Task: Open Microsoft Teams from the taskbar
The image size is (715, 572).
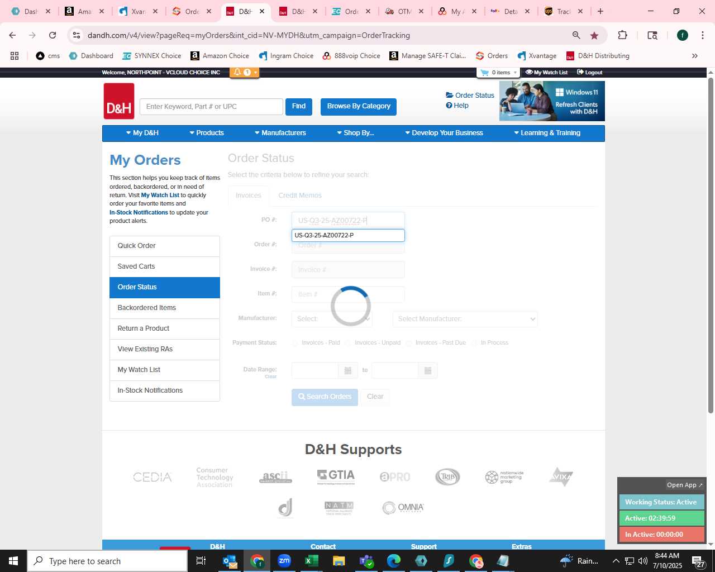Action: pyautogui.click(x=366, y=561)
